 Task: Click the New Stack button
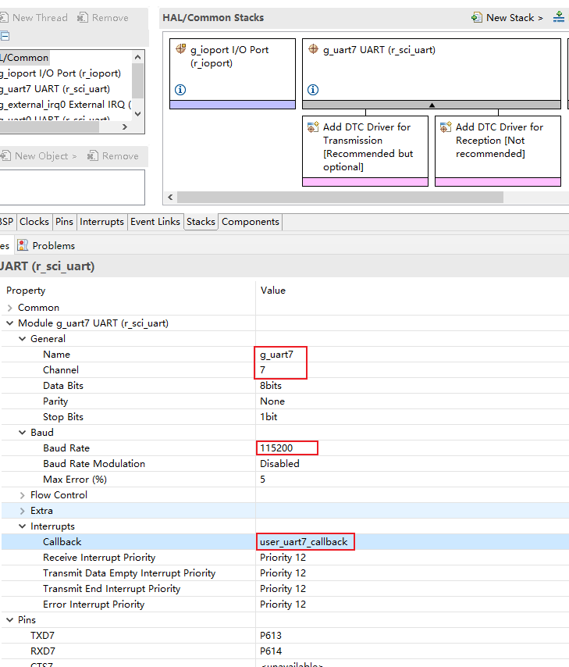tap(507, 17)
